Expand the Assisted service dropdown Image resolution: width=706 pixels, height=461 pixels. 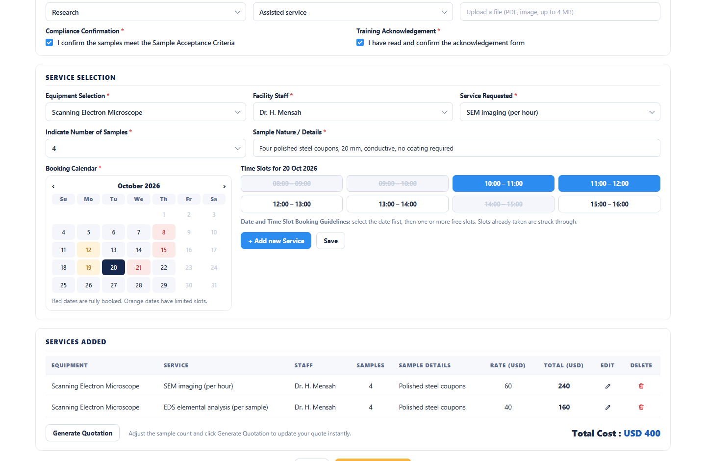click(353, 12)
